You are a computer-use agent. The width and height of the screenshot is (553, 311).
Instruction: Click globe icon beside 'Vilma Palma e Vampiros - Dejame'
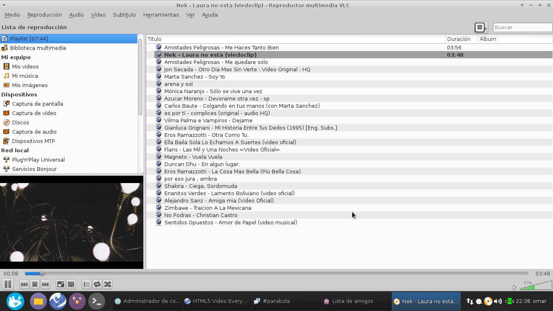(x=159, y=120)
